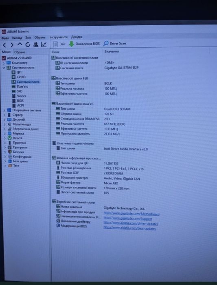Collapse the Системна плата tree node
Screen dimensions: 217x285
(4, 68)
